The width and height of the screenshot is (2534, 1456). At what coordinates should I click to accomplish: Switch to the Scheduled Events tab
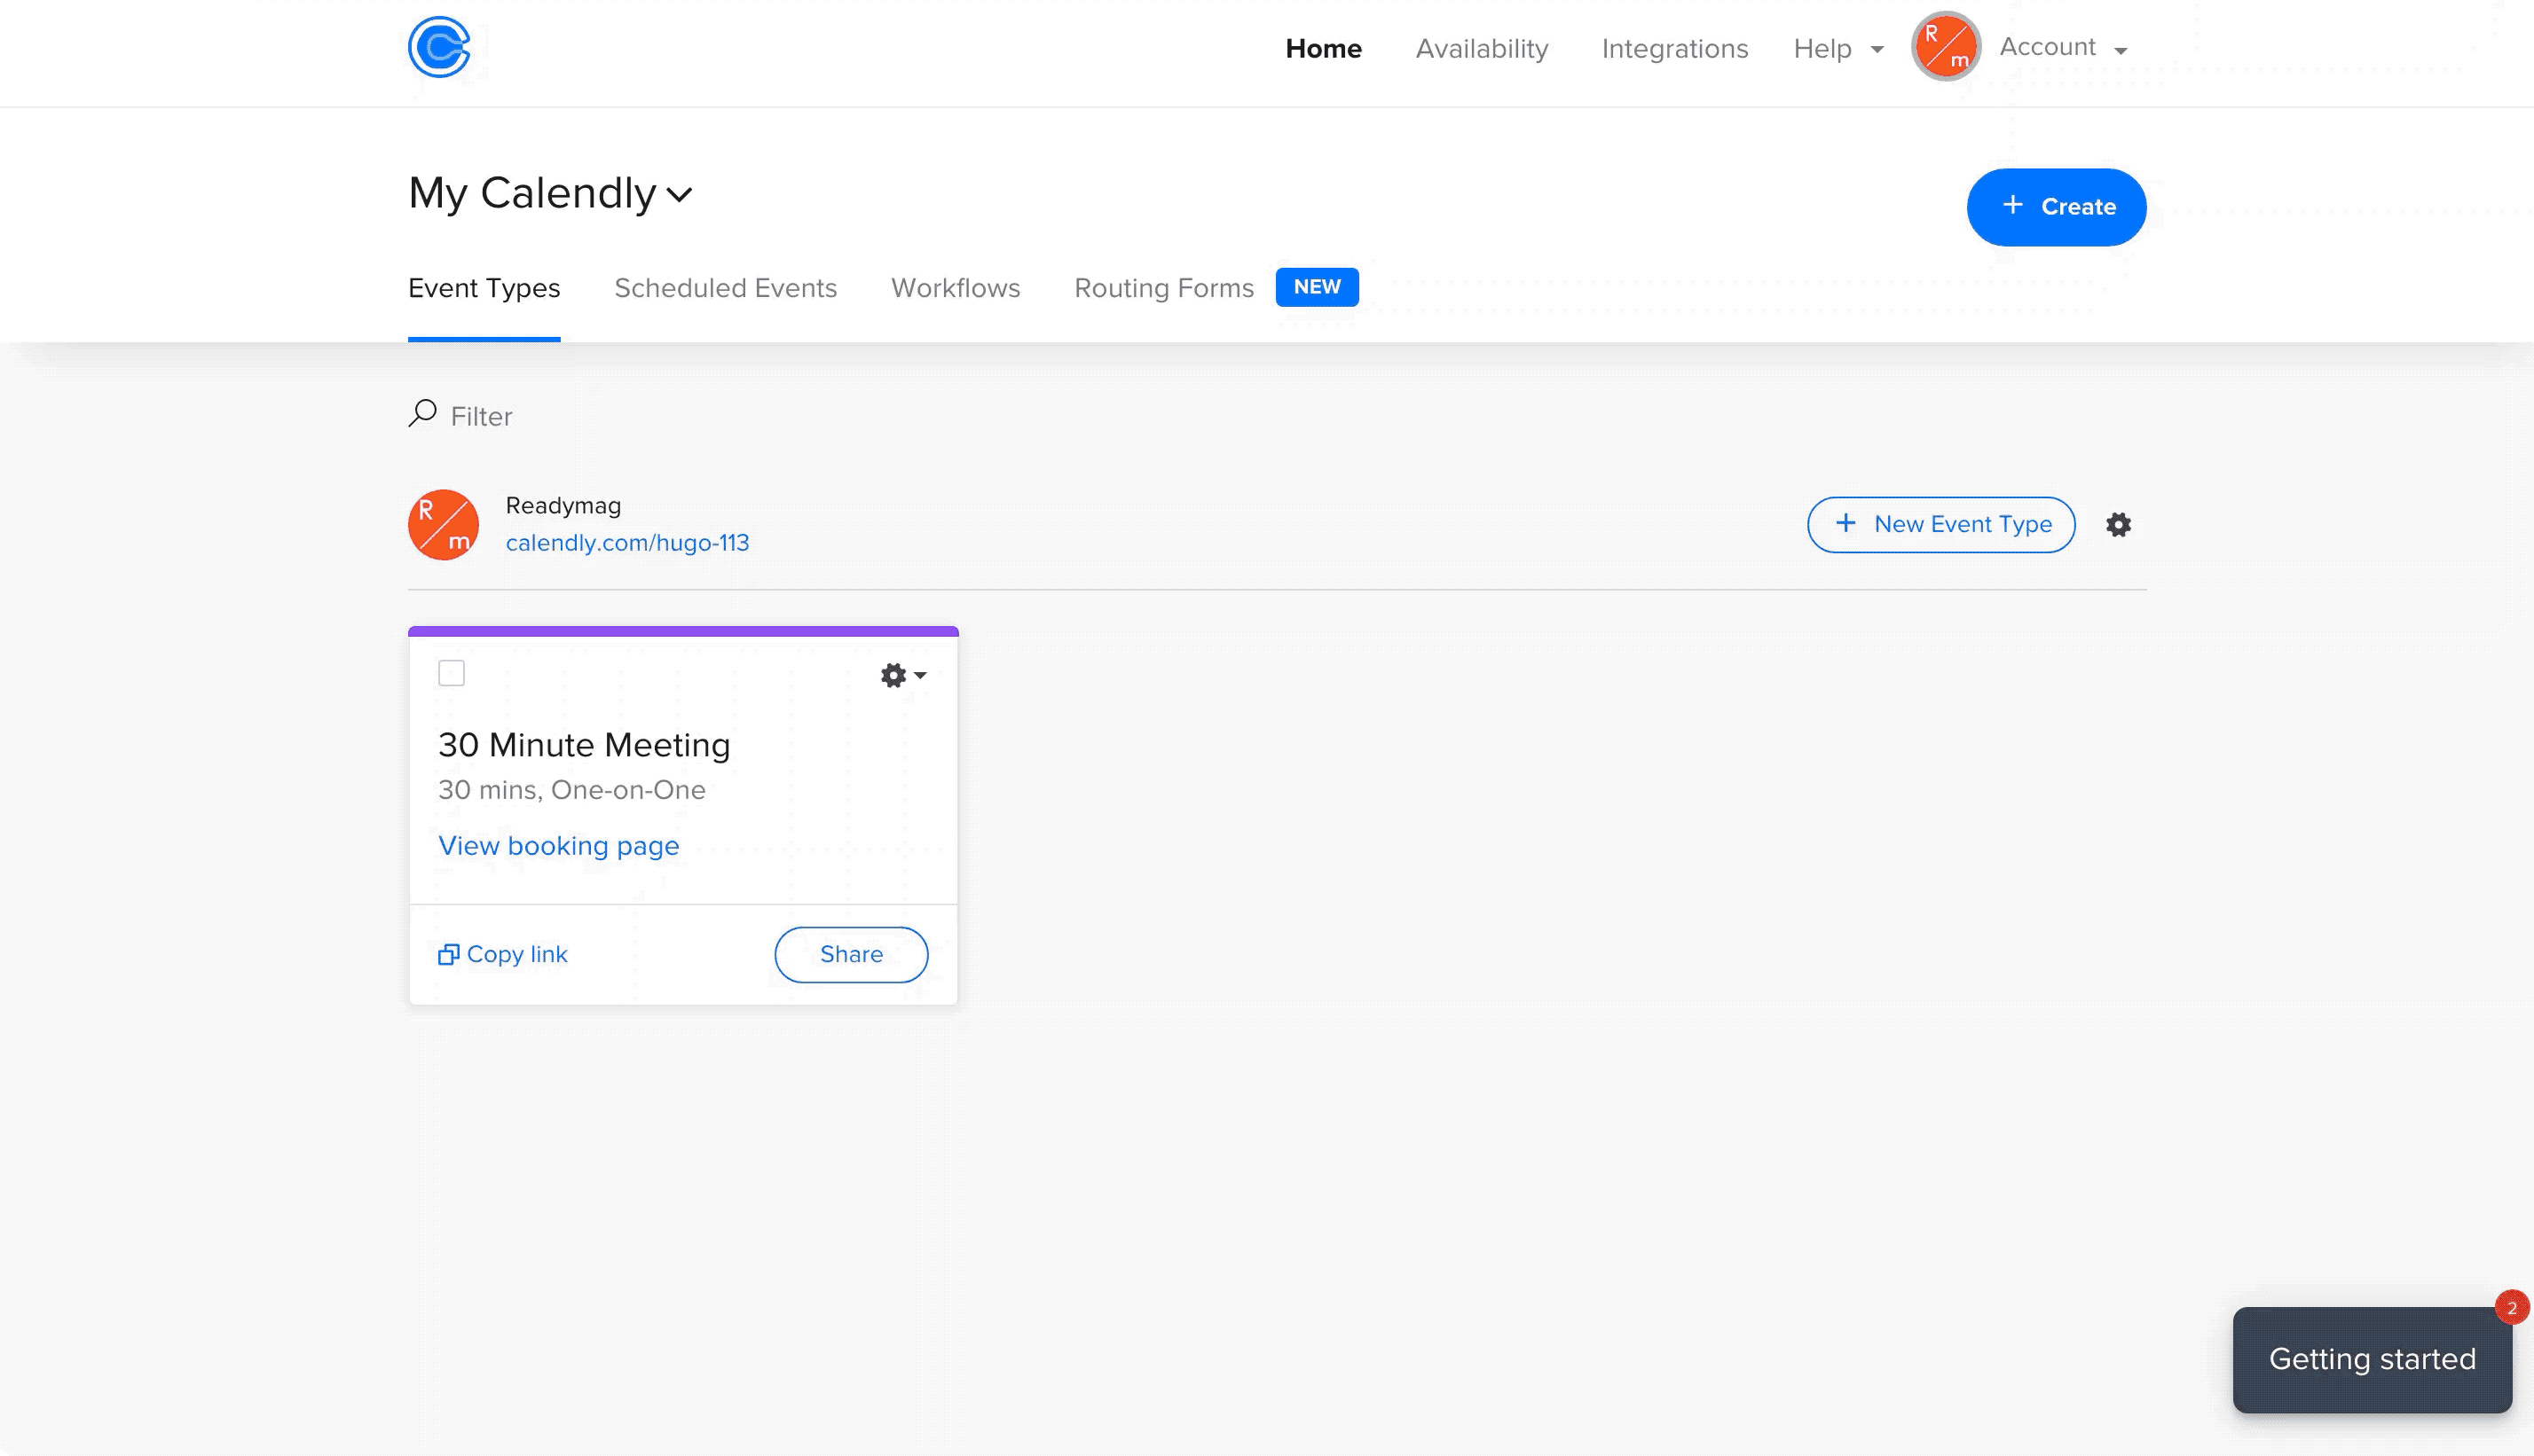coord(726,289)
